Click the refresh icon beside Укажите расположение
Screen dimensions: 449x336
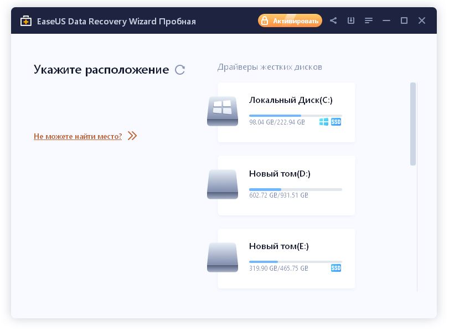point(180,70)
